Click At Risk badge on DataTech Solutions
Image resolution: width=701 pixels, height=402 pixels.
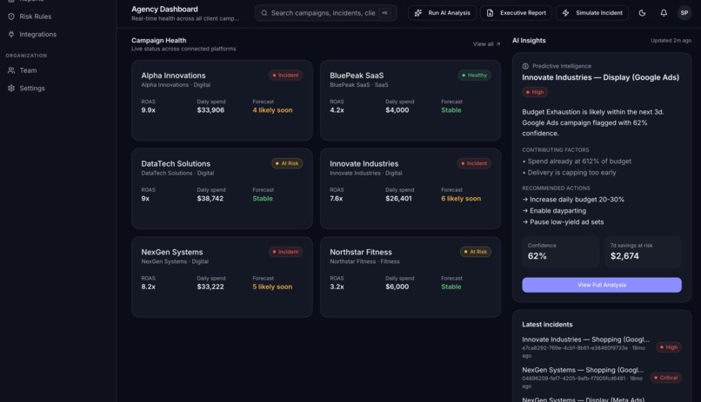tap(286, 164)
